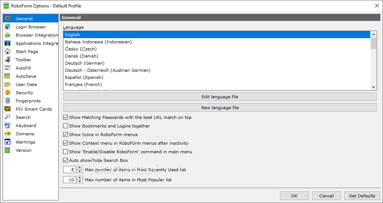This screenshot has height=203, width=383.
Task: Click the Search magnifier icon
Action: tap(7, 117)
